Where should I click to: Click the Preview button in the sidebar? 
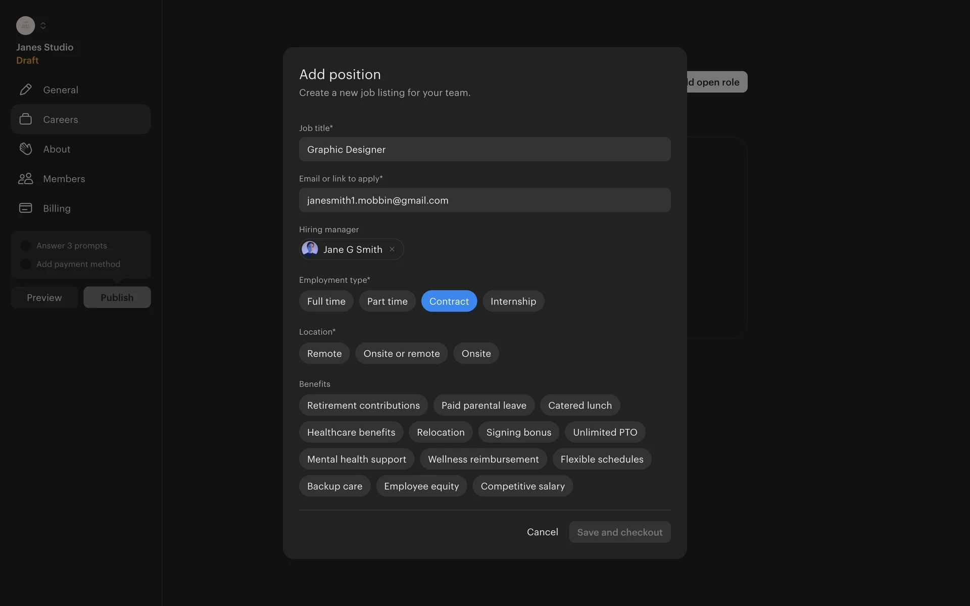click(x=44, y=297)
